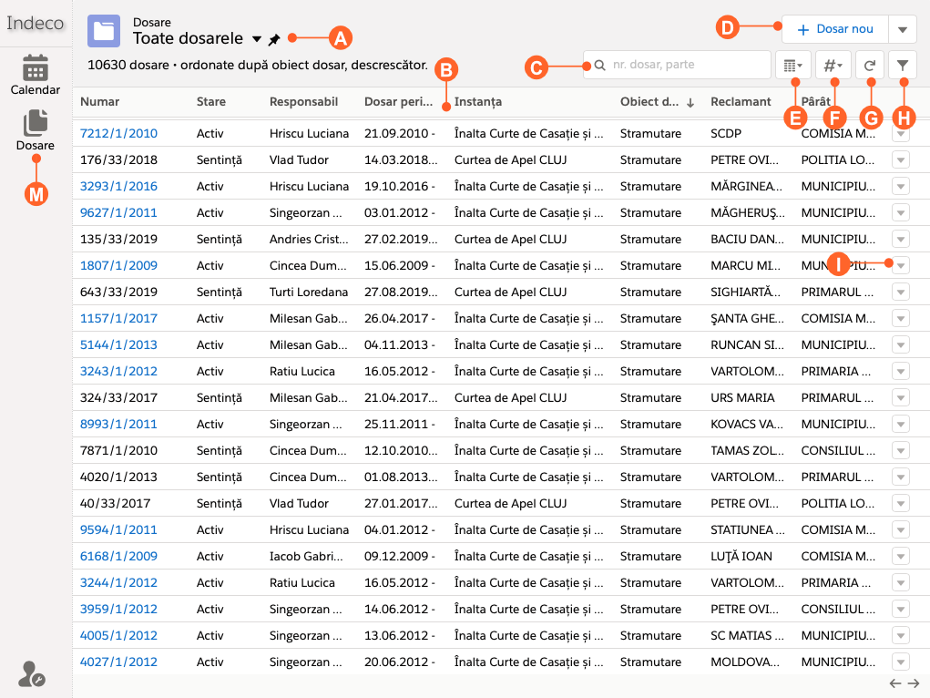This screenshot has width=930, height=698.
Task: Open the Calendar view in the sidebar
Action: pyautogui.click(x=36, y=75)
